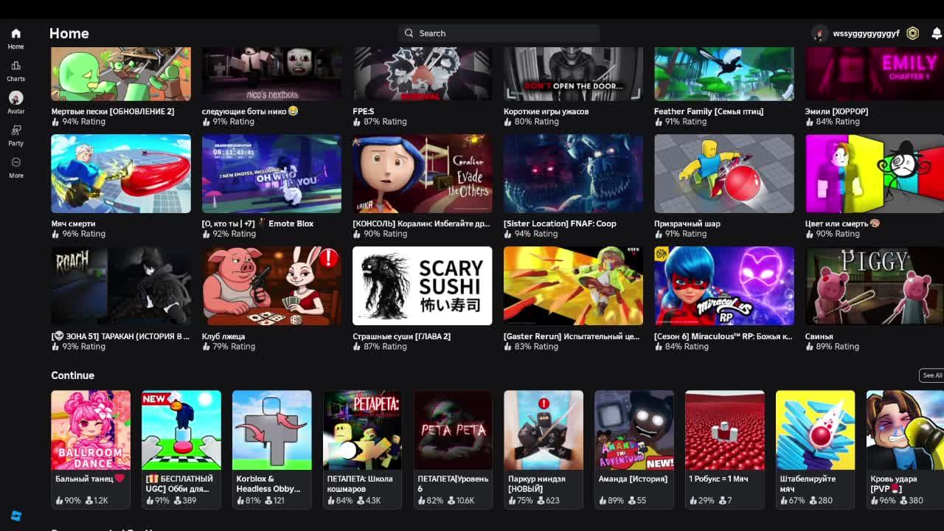This screenshot has width=944, height=531.
Task: Open the username wssyggygygygyf link
Action: (866, 33)
